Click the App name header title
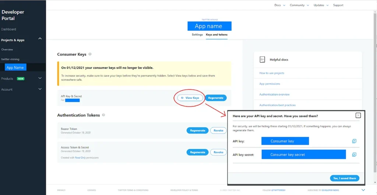Image resolution: width=377 pixels, height=195 pixels. 209,26
